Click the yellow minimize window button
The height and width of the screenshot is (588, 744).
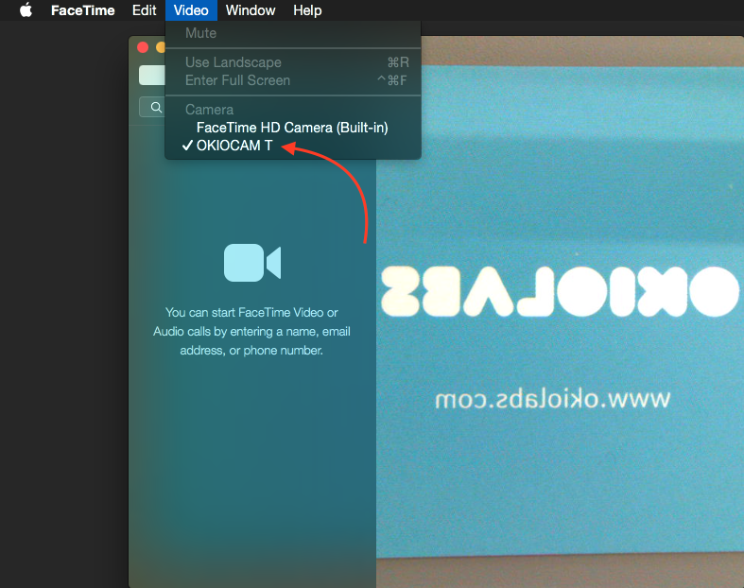point(161,47)
